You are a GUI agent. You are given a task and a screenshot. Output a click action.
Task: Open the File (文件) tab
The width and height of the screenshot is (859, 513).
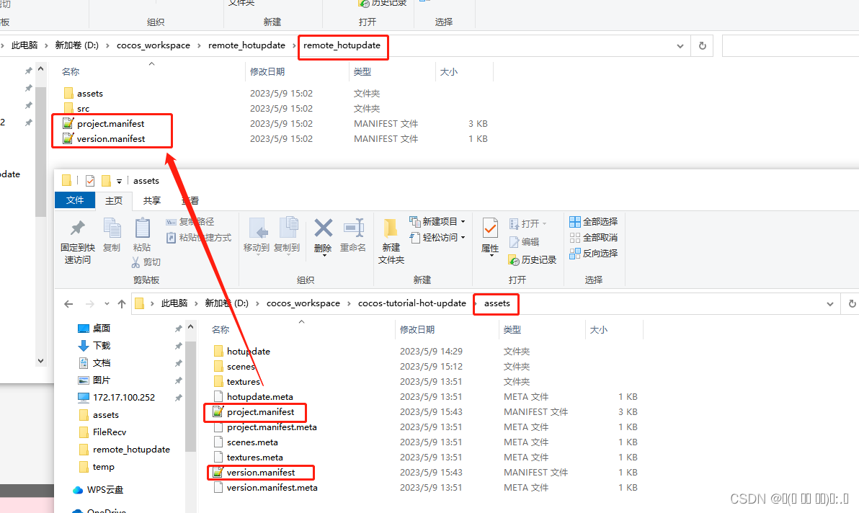75,200
